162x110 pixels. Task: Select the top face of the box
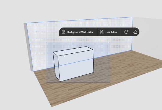pyautogui.click(x=73, y=51)
